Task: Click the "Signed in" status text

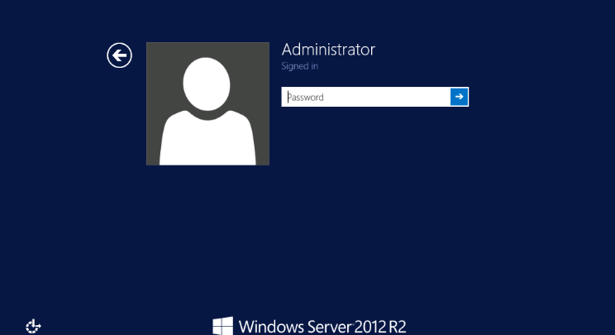Action: 300,66
